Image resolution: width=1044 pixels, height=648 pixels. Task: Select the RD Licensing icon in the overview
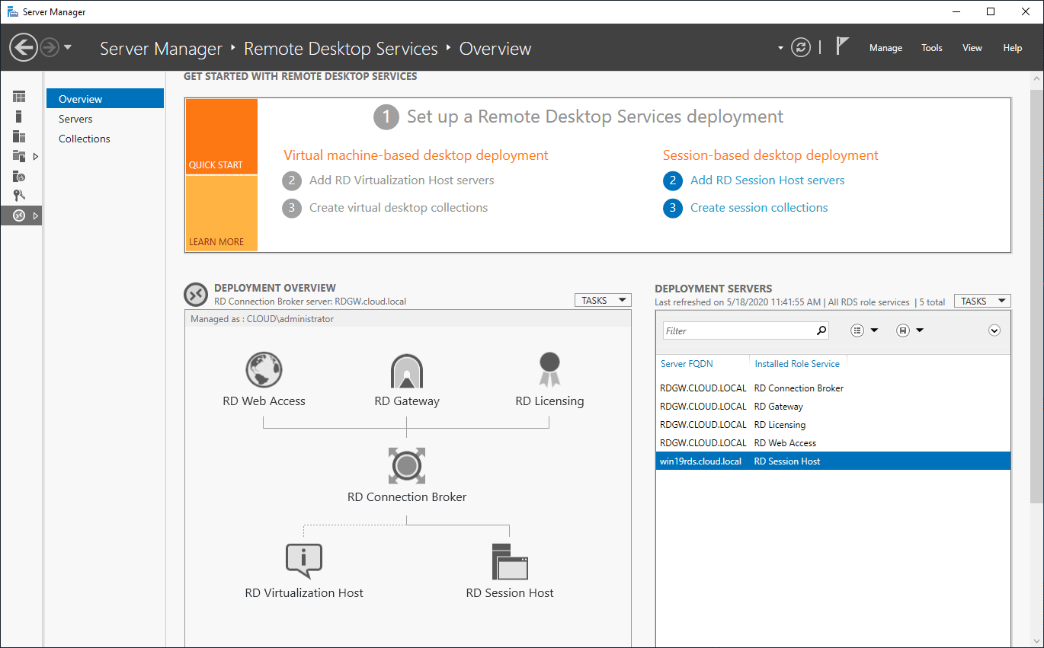549,370
